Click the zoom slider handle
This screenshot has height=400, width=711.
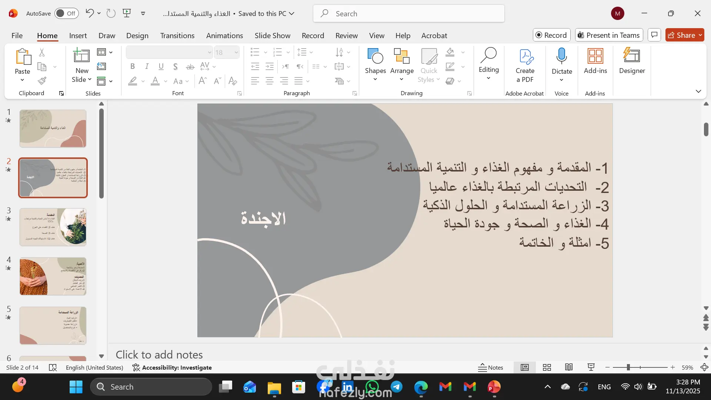tap(628, 367)
